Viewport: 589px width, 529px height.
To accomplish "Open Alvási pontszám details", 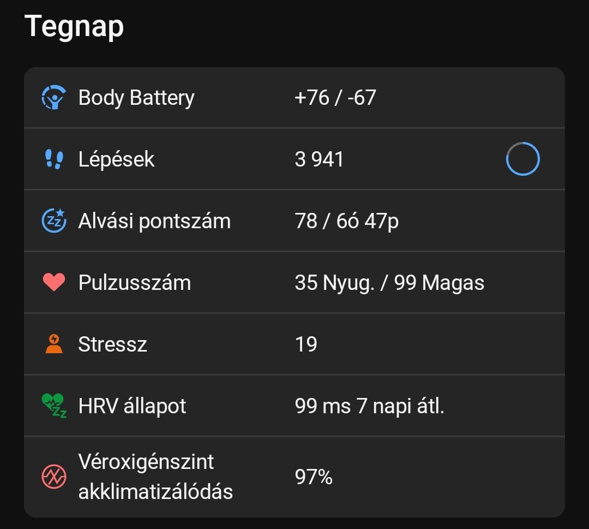I will 294,221.
